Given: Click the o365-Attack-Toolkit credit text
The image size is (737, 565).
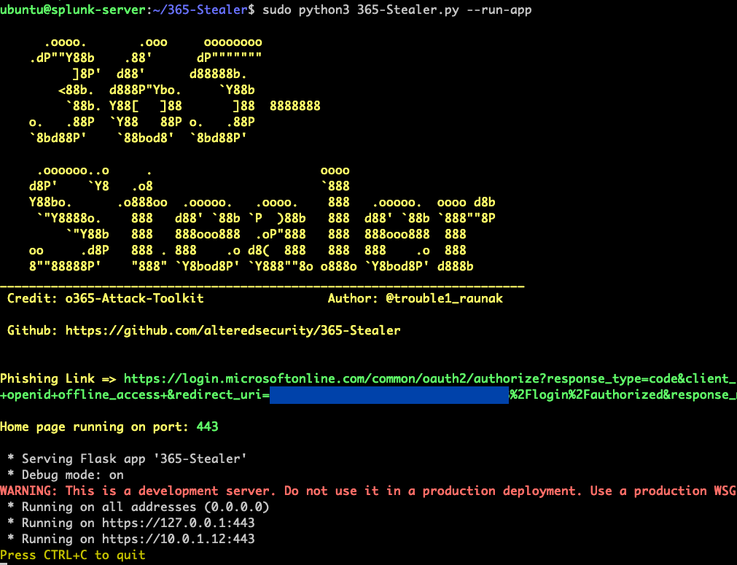Looking at the screenshot, I should [x=134, y=298].
